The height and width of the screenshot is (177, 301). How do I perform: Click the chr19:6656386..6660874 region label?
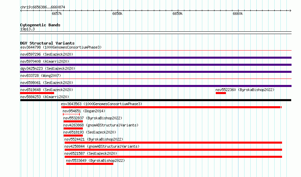coord(43,7)
